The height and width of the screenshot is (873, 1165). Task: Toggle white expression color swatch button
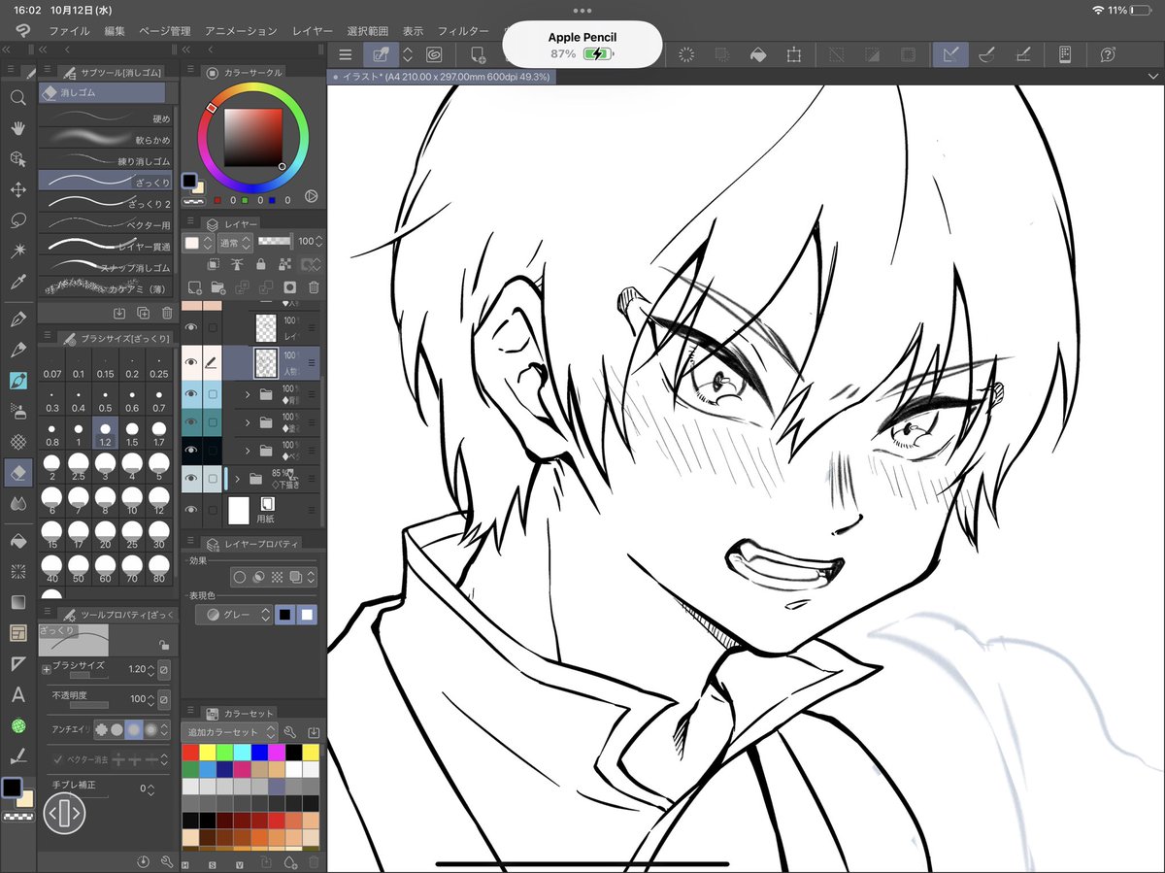[307, 615]
